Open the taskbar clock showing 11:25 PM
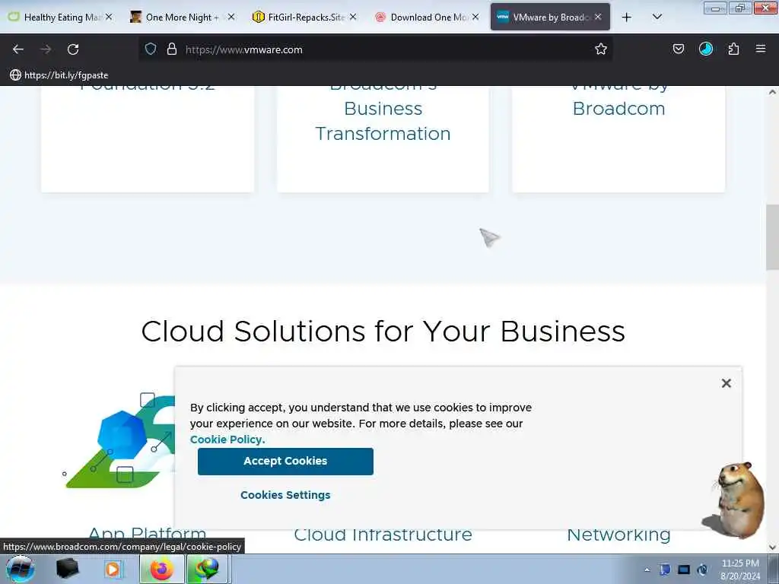Screen dimensions: 779x584 (740, 570)
